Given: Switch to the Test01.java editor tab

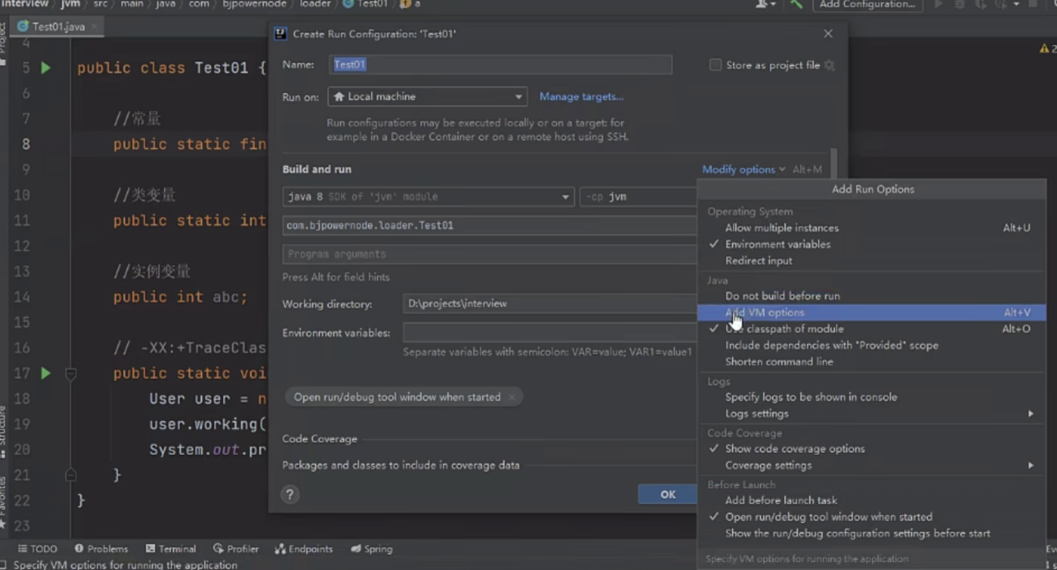Looking at the screenshot, I should pos(59,27).
